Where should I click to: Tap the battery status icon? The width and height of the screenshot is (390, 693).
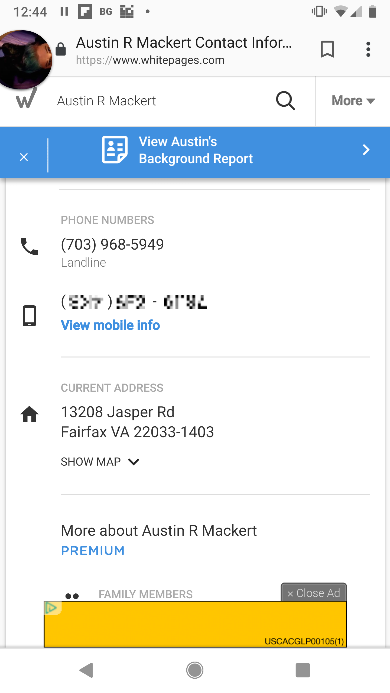[373, 11]
